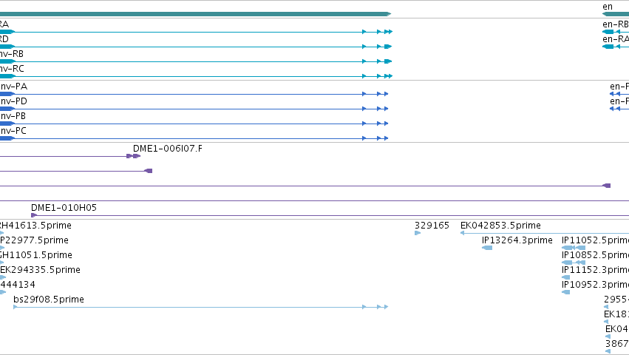Image resolution: width=629 pixels, height=355 pixels.
Task: Select the inv-RC transcript label
Action: (12, 69)
